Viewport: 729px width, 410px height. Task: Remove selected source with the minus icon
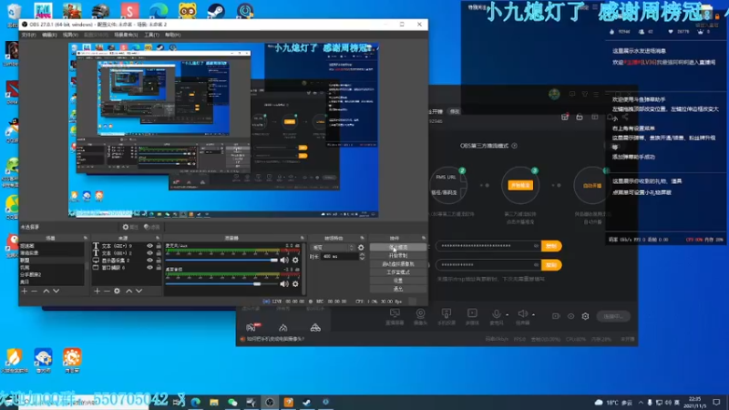[x=107, y=291]
